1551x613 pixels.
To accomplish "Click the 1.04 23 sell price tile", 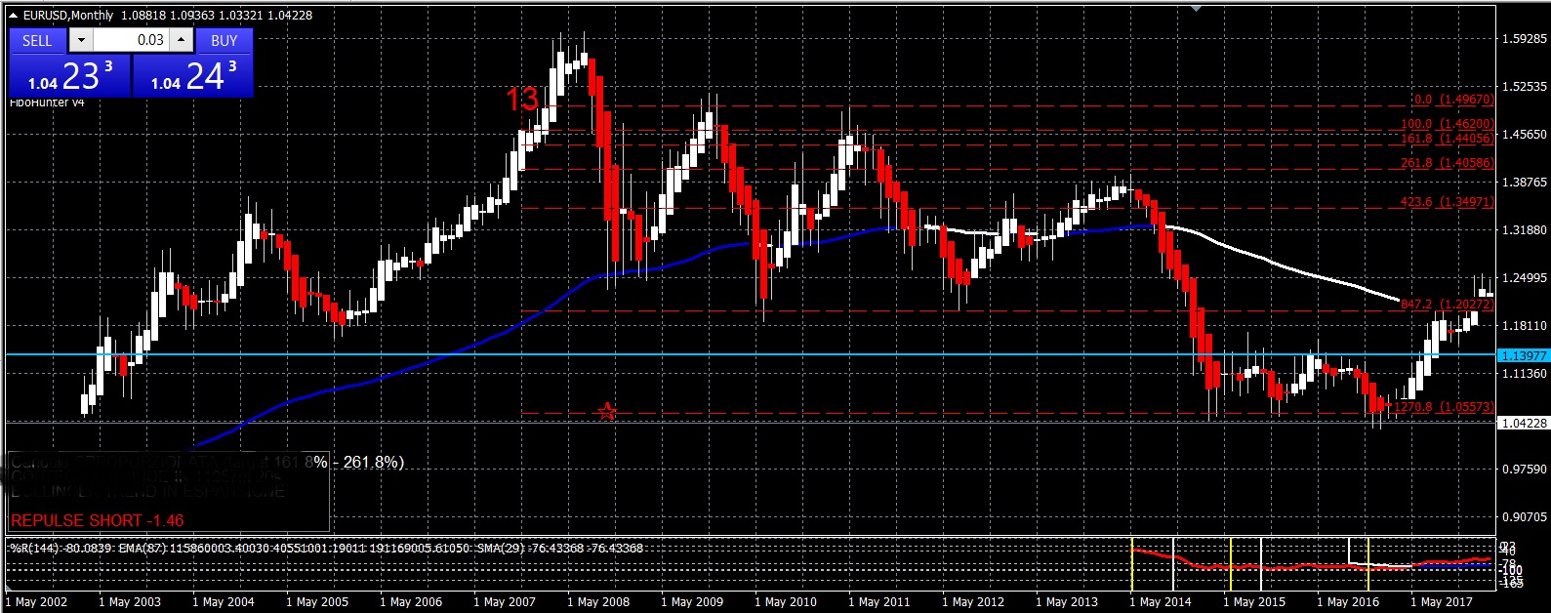I will click(70, 75).
